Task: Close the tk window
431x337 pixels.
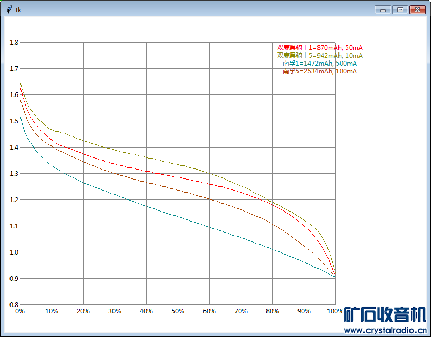Action: click(417, 10)
